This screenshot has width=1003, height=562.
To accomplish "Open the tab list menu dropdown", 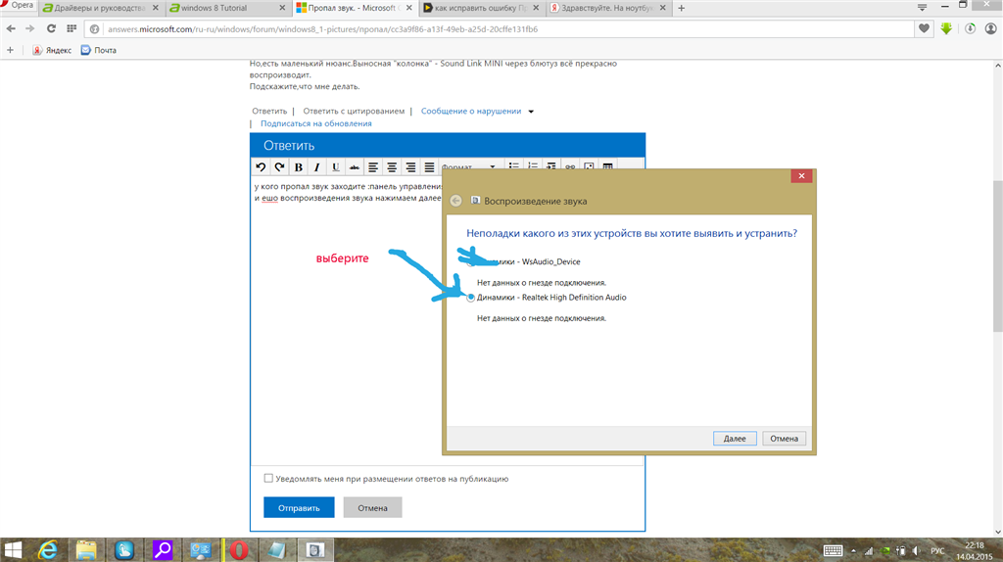I will 922,8.
